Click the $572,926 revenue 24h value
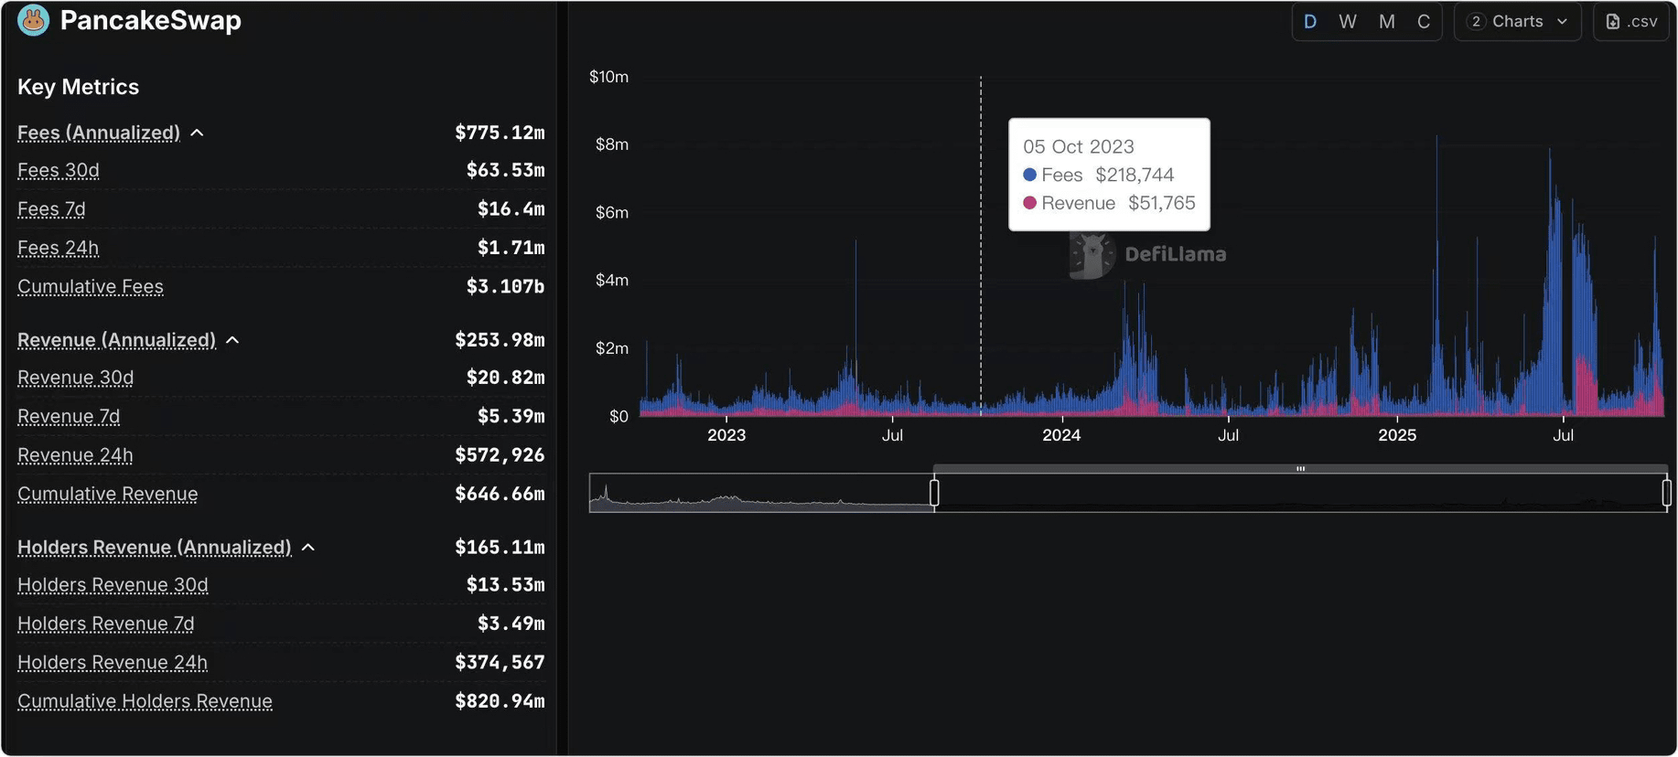The width and height of the screenshot is (1678, 757). click(x=500, y=455)
